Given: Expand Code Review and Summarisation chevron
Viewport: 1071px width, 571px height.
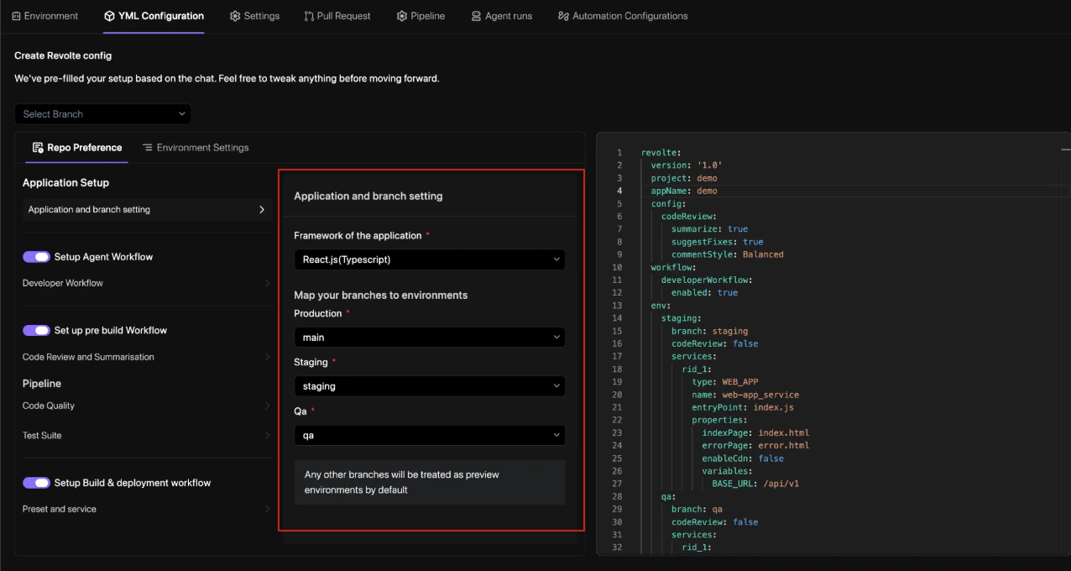Looking at the screenshot, I should 267,357.
